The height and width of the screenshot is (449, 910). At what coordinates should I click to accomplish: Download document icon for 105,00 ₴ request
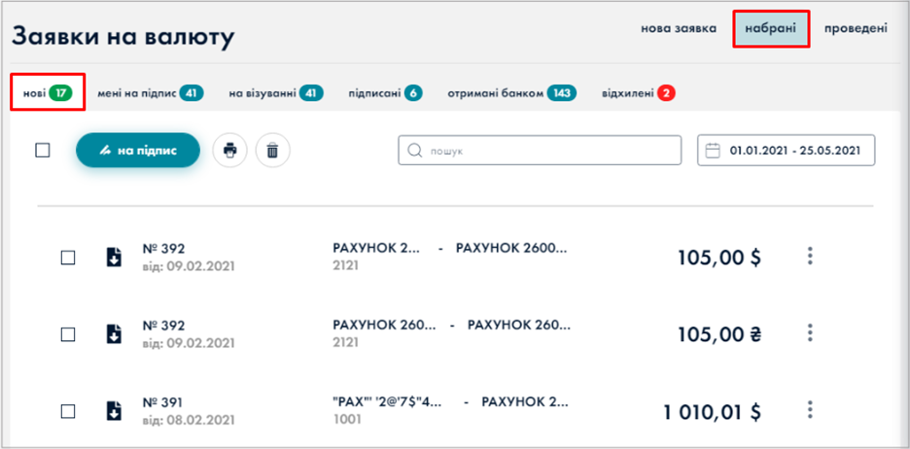(114, 333)
